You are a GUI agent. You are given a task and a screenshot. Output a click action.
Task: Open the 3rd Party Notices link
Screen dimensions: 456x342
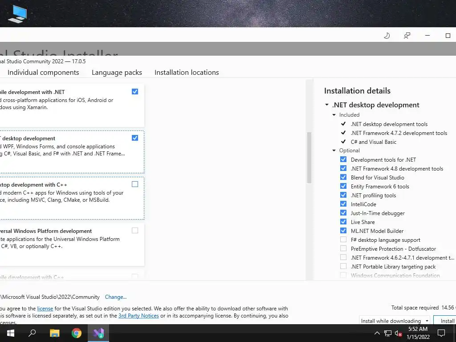[139, 316]
